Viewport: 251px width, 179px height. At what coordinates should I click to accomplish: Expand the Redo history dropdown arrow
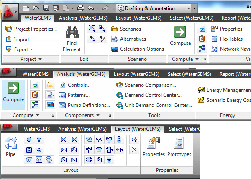(113, 8)
